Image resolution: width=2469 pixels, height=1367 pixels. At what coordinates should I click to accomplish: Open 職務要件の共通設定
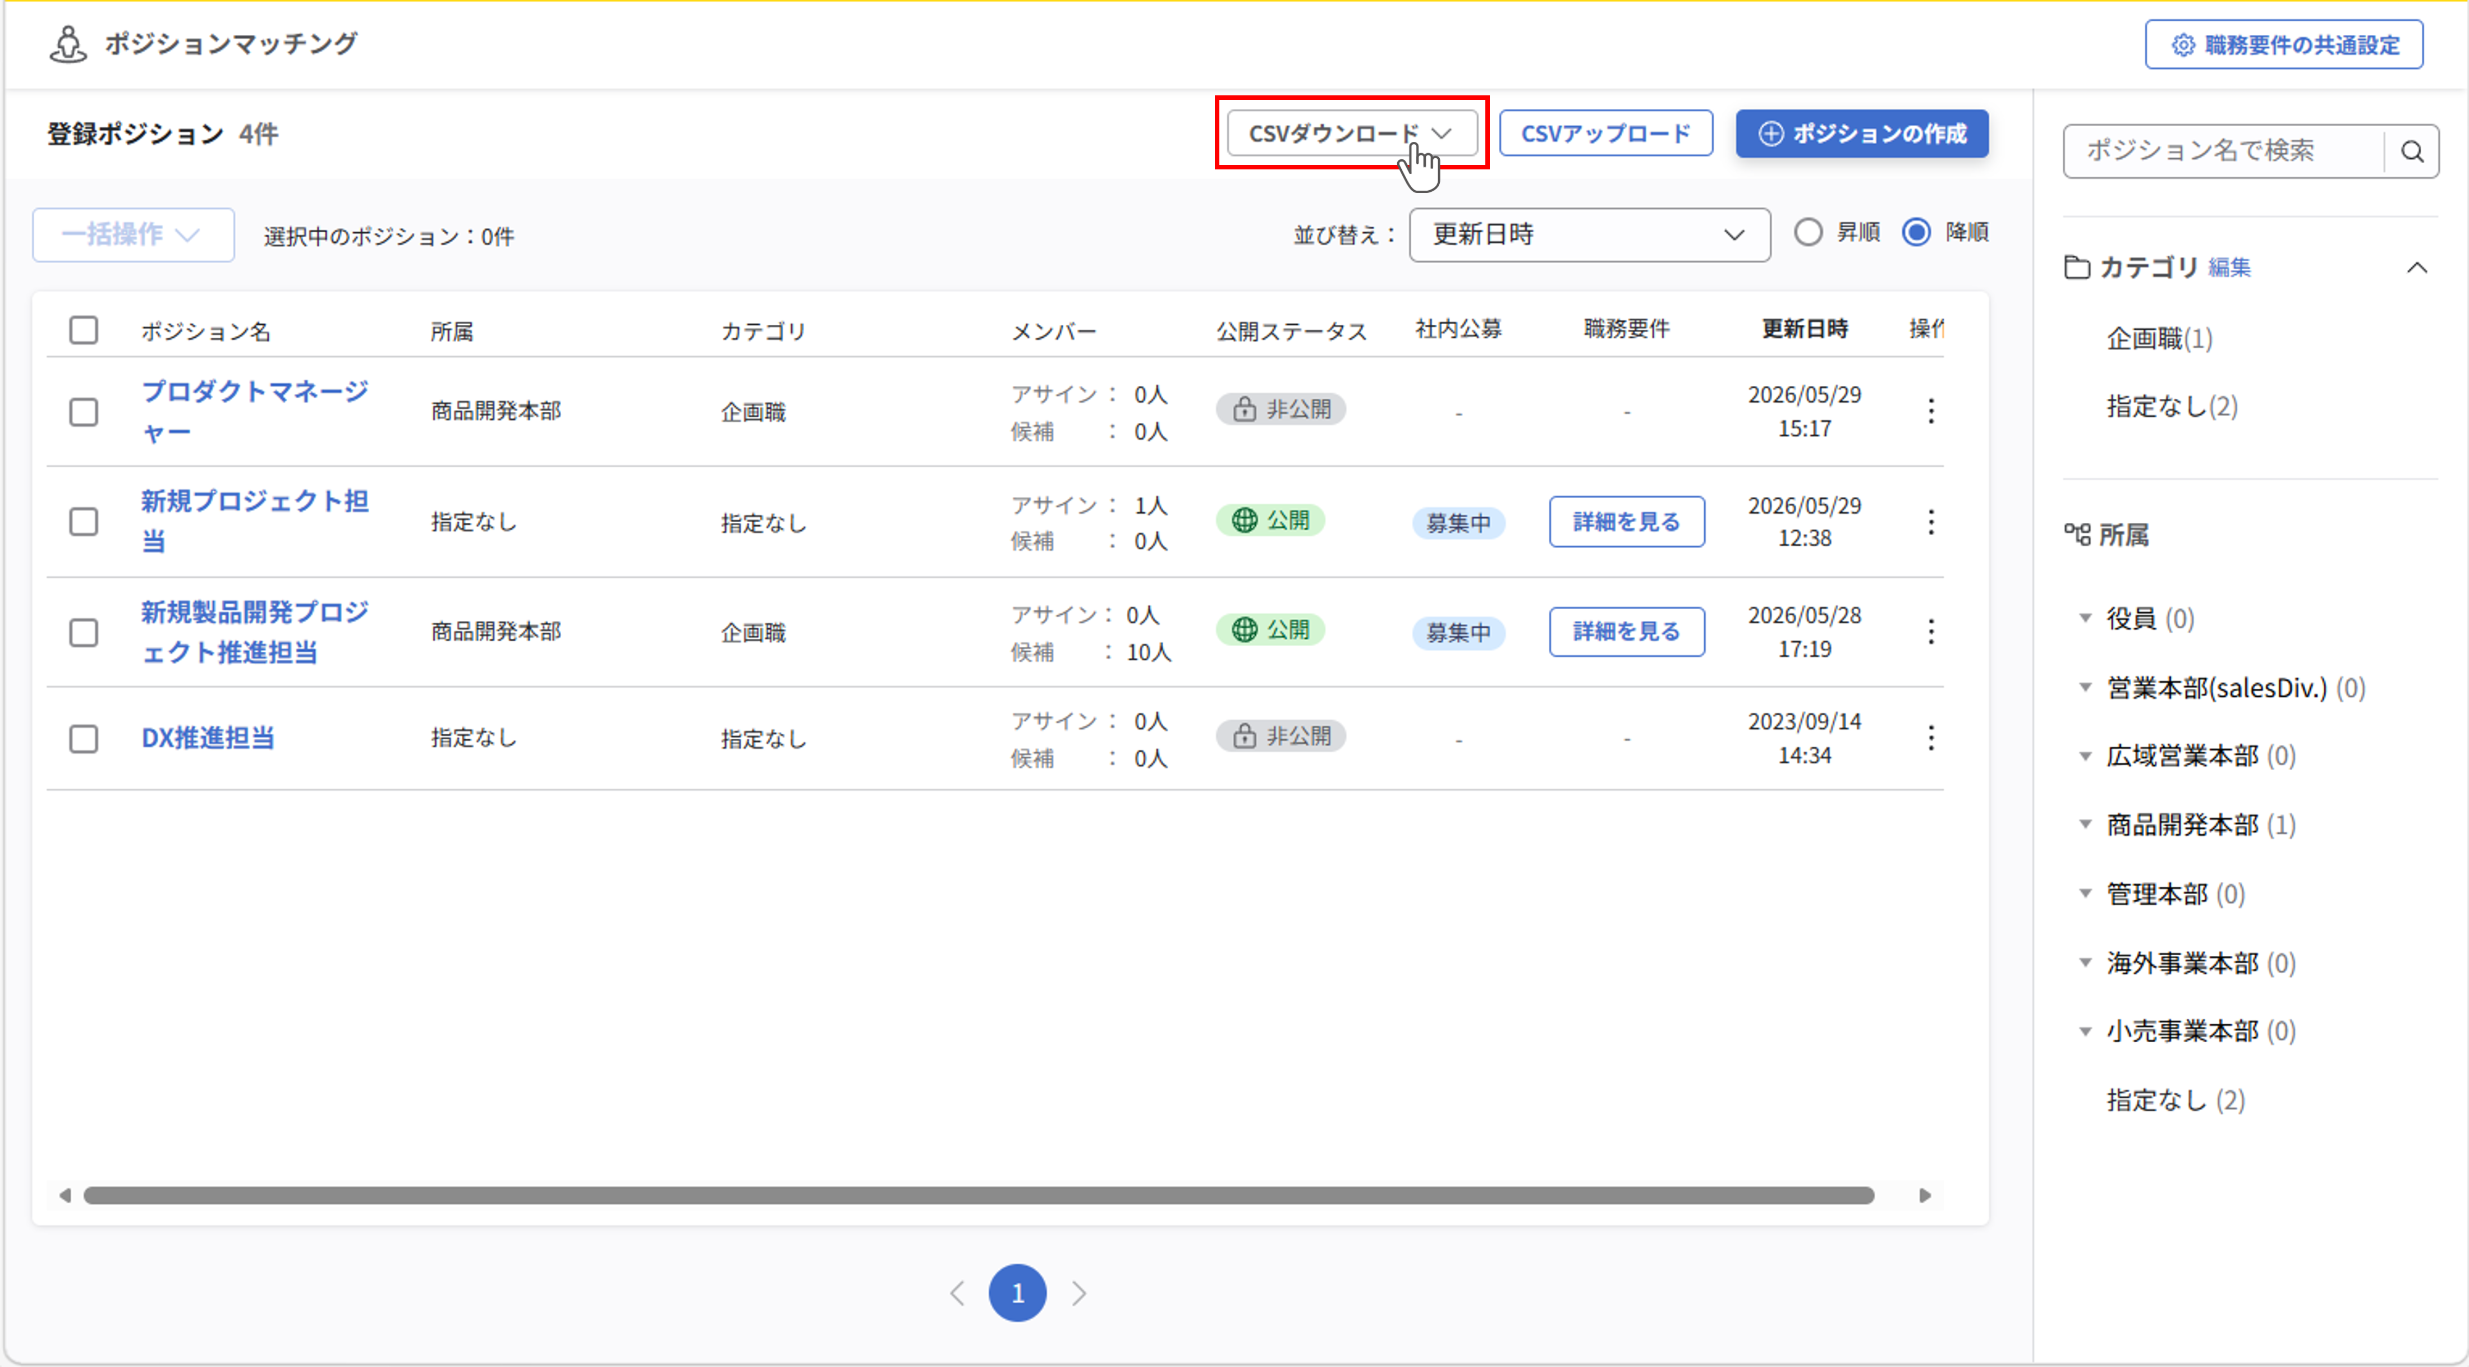[x=2284, y=44]
